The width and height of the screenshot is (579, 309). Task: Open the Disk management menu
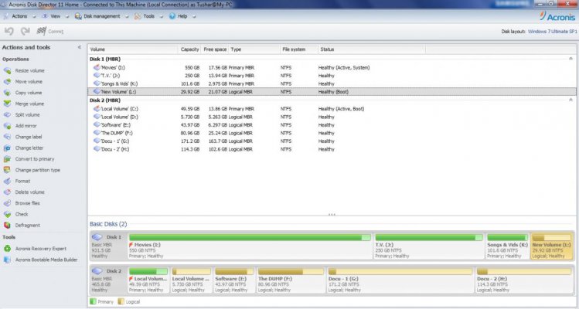tap(101, 16)
